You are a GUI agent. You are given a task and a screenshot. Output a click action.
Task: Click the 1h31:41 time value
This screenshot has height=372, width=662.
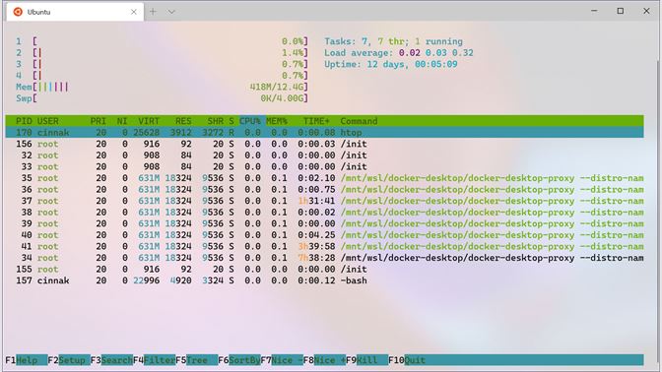pos(316,201)
